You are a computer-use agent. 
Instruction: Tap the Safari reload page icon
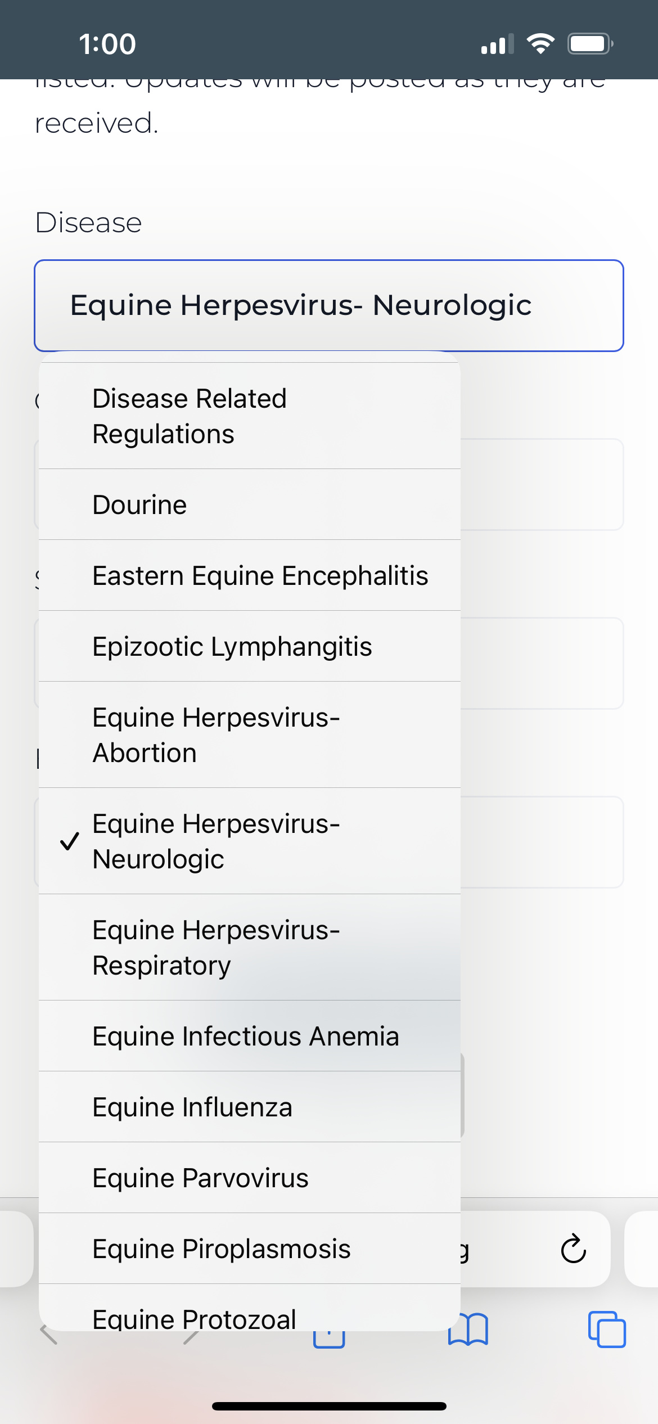tap(573, 1249)
